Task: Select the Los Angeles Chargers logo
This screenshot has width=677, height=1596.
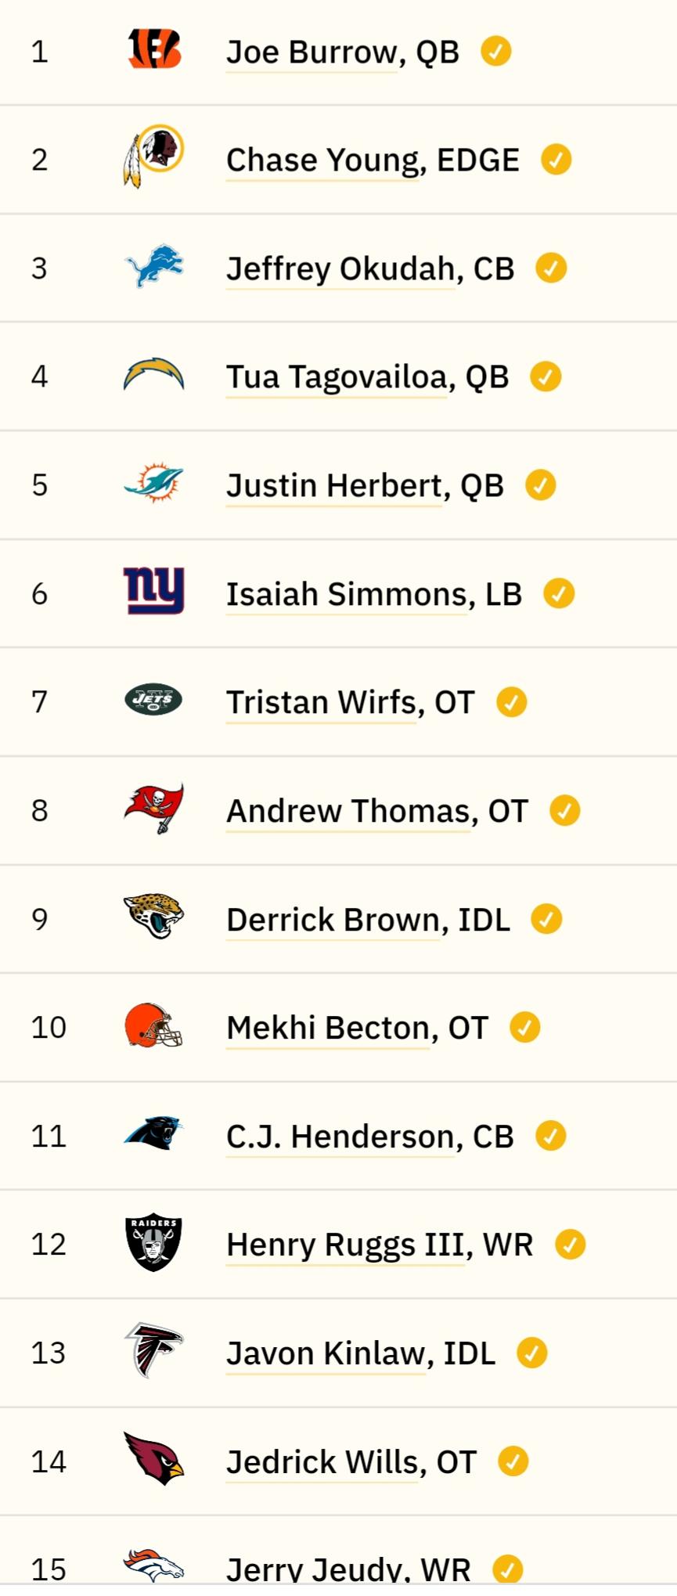Action: click(x=154, y=374)
